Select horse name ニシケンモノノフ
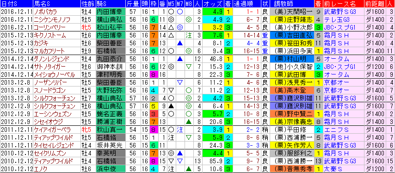 52,19
